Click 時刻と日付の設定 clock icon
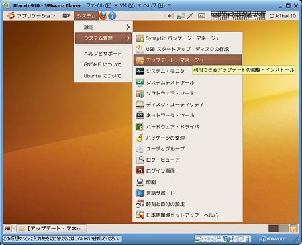 coord(140,204)
